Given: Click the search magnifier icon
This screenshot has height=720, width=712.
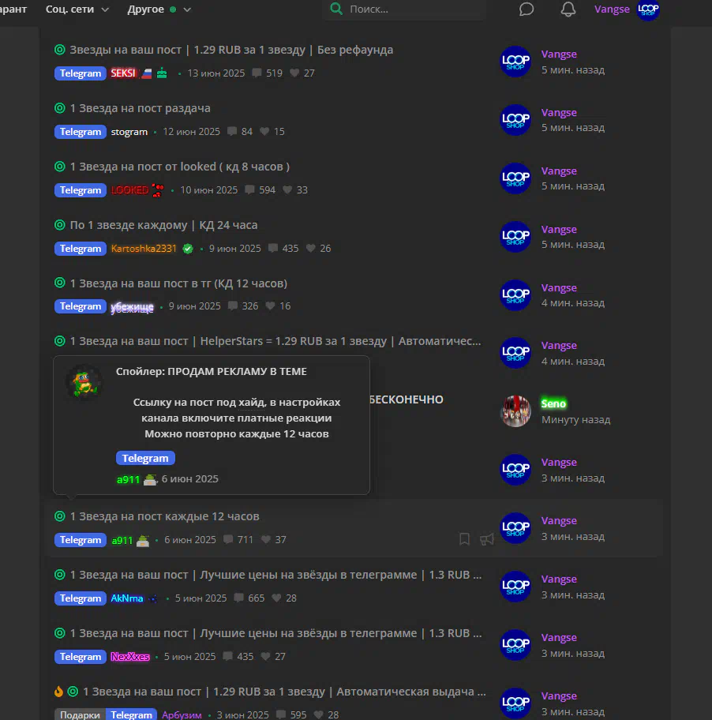Looking at the screenshot, I should click(x=336, y=9).
